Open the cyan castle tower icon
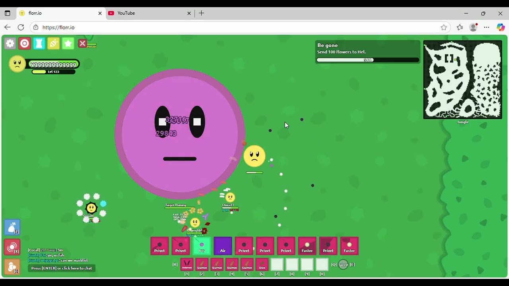This screenshot has width=509, height=286. pyautogui.click(x=39, y=43)
